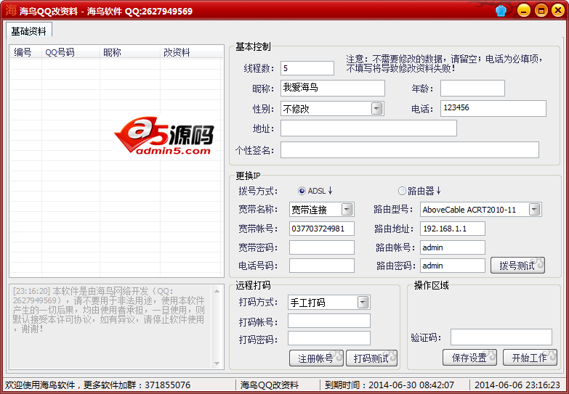
Task: Minimize the 海鸟QQ改资料 window
Action: tap(524, 10)
